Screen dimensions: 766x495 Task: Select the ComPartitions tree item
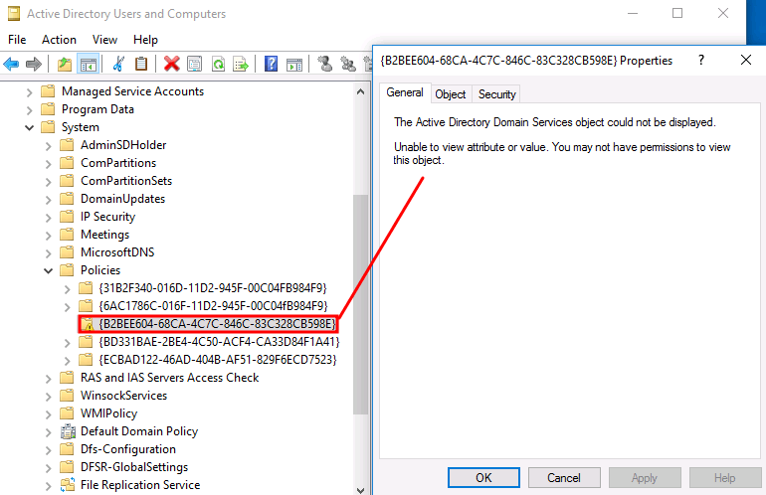click(x=118, y=163)
